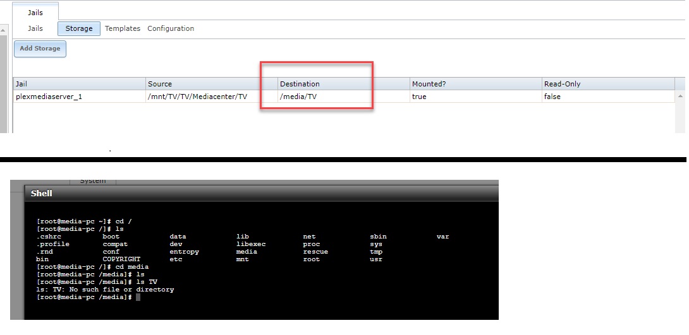Screen dimensions: 689x335
Task: Click the left panel scrollbar up arrow
Action: point(3,30)
